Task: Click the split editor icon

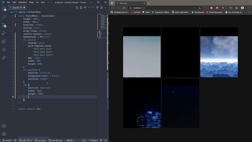Action: (102, 7)
